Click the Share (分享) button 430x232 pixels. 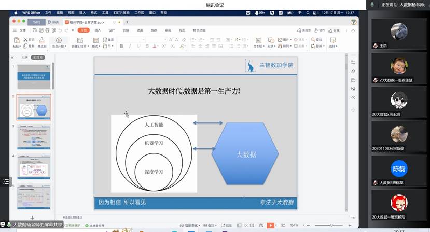pyautogui.click(x=334, y=30)
